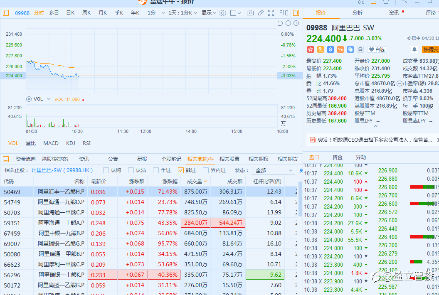Open the 资金流向 capital flow tab
Viewport: 439px width, 295px height.
[25, 159]
